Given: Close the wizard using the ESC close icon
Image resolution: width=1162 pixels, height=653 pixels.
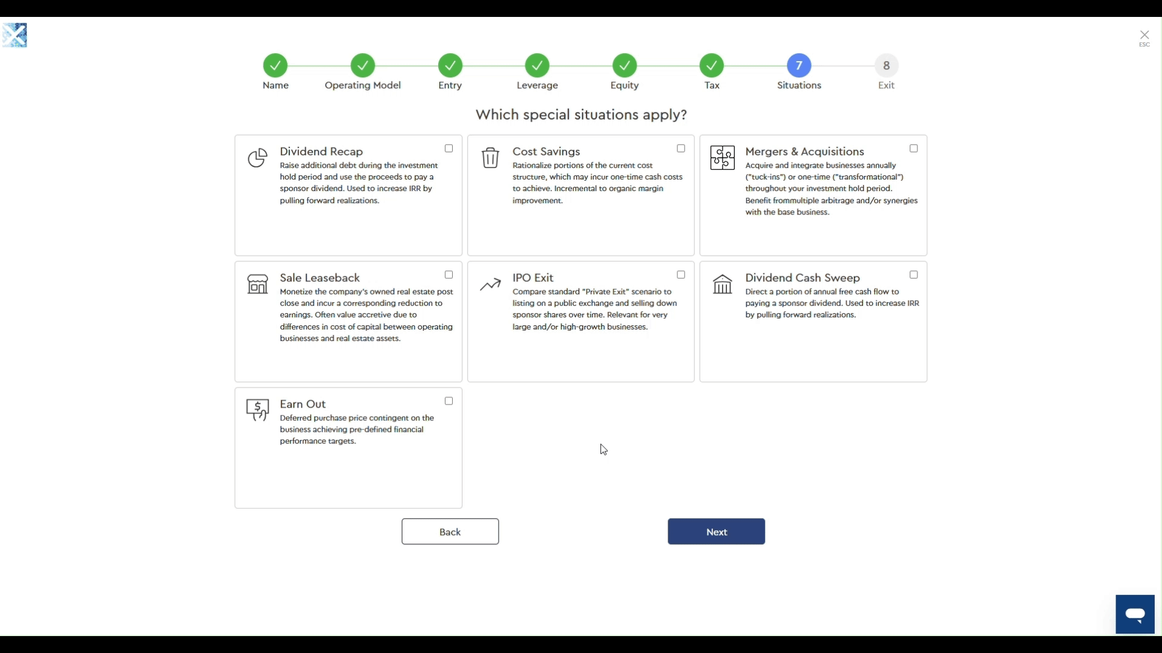Looking at the screenshot, I should point(1144,34).
